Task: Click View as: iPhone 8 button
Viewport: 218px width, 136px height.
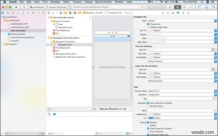Action: pyautogui.click(x=113, y=109)
